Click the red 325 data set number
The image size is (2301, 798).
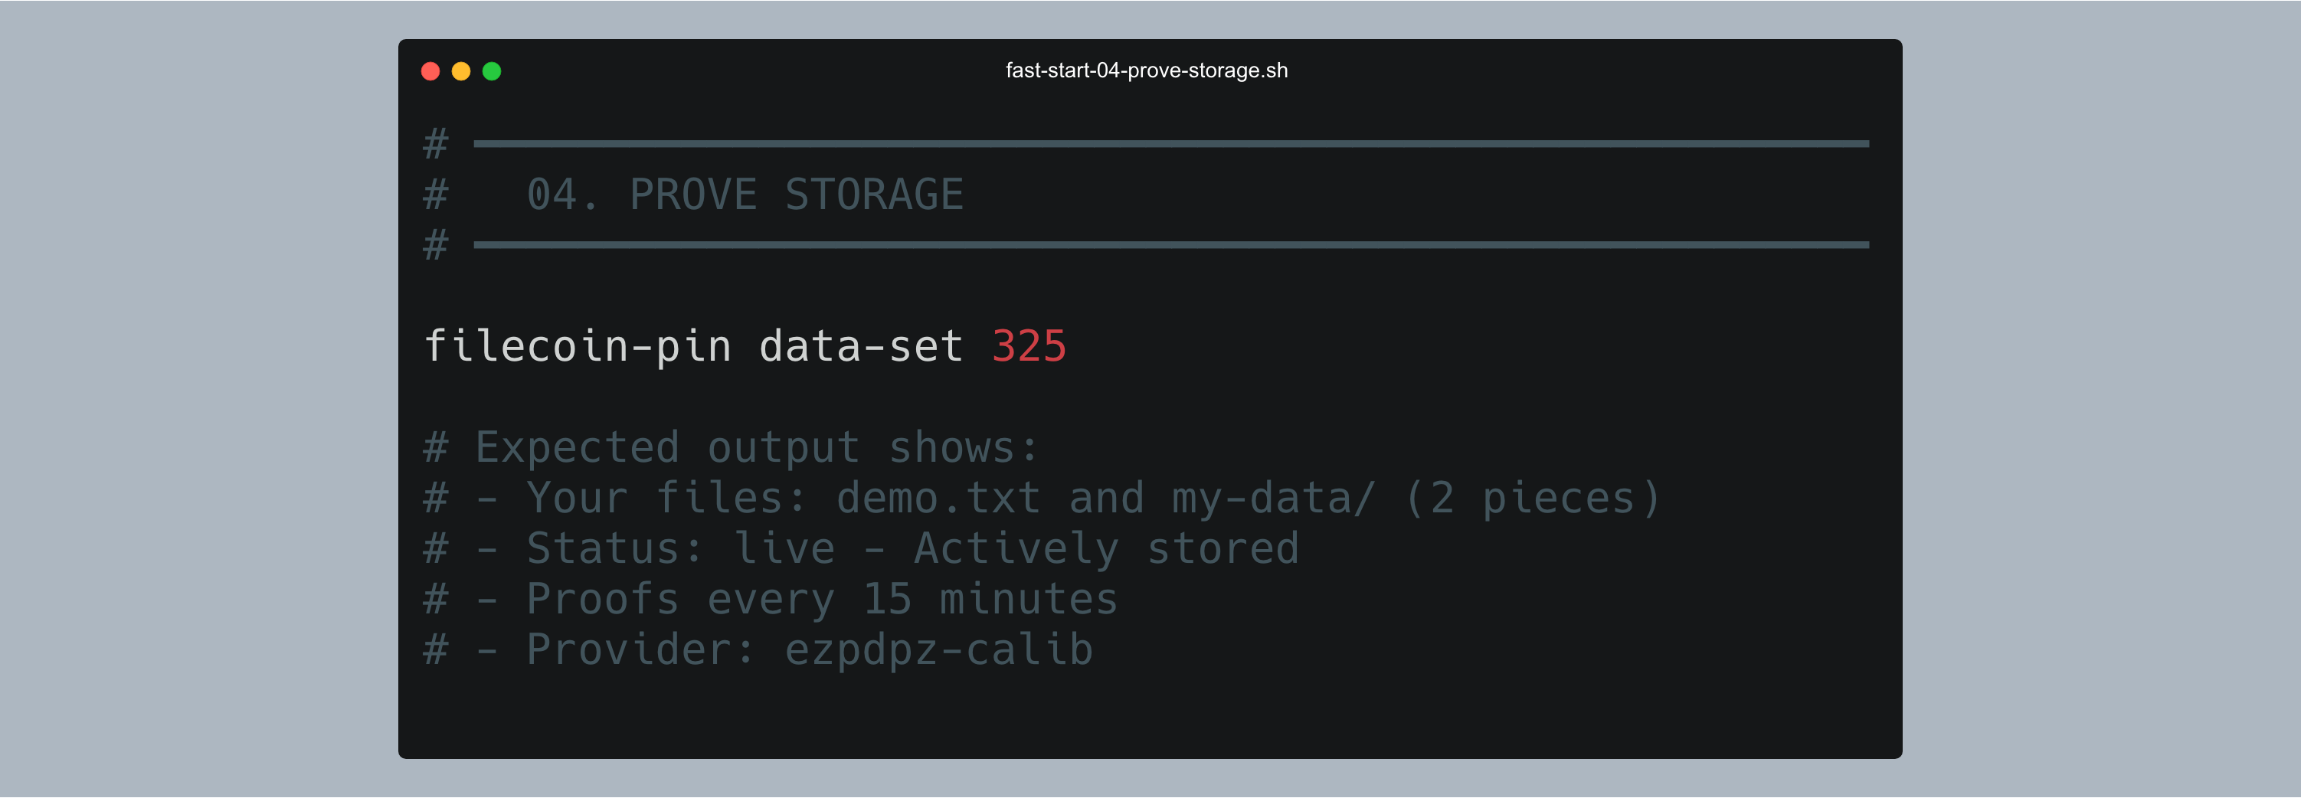pos(1029,346)
